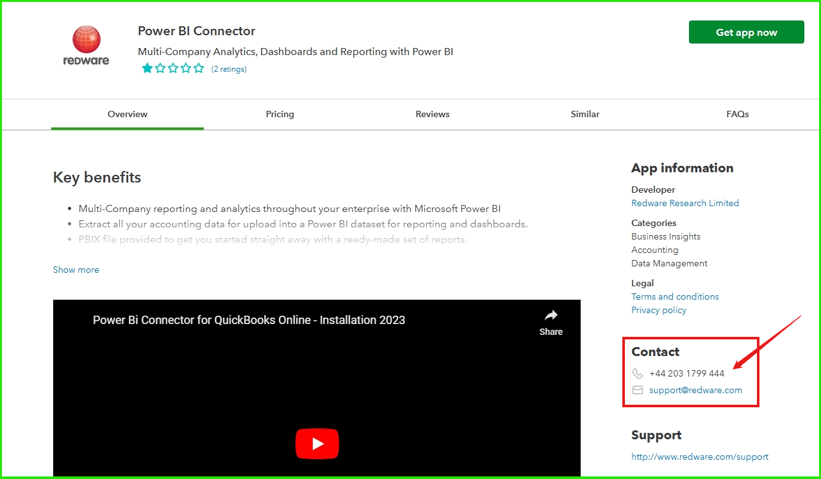The image size is (821, 479).
Task: Select the first rating star
Action: (x=147, y=67)
